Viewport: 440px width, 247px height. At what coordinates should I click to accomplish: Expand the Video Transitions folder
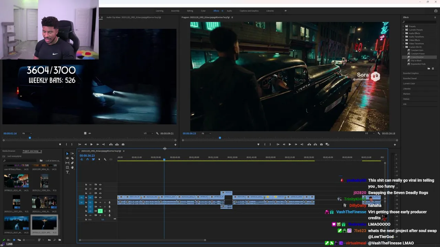tap(404, 44)
